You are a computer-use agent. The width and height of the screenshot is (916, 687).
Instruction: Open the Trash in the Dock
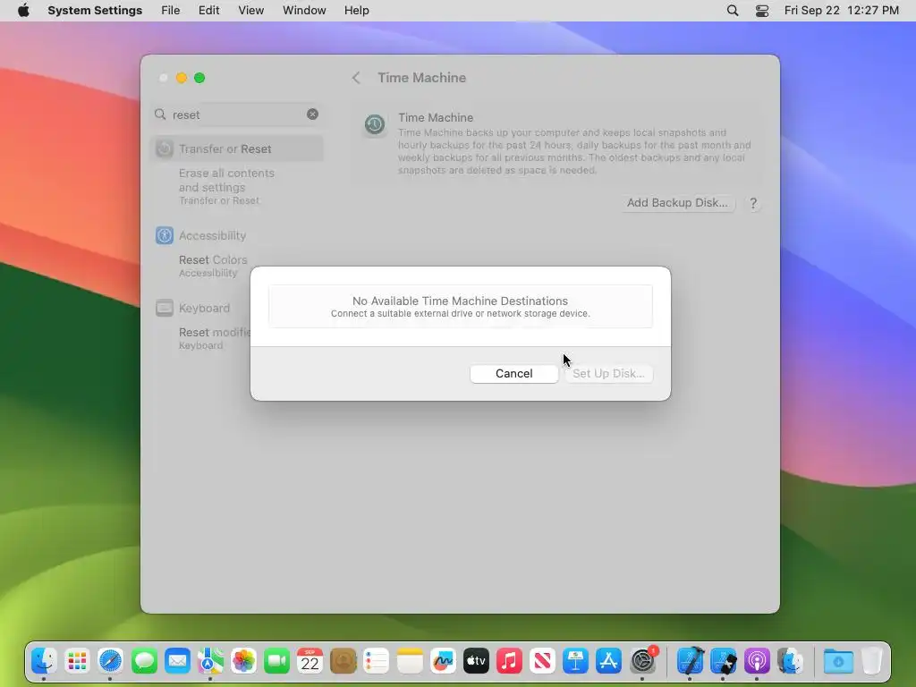click(x=871, y=661)
